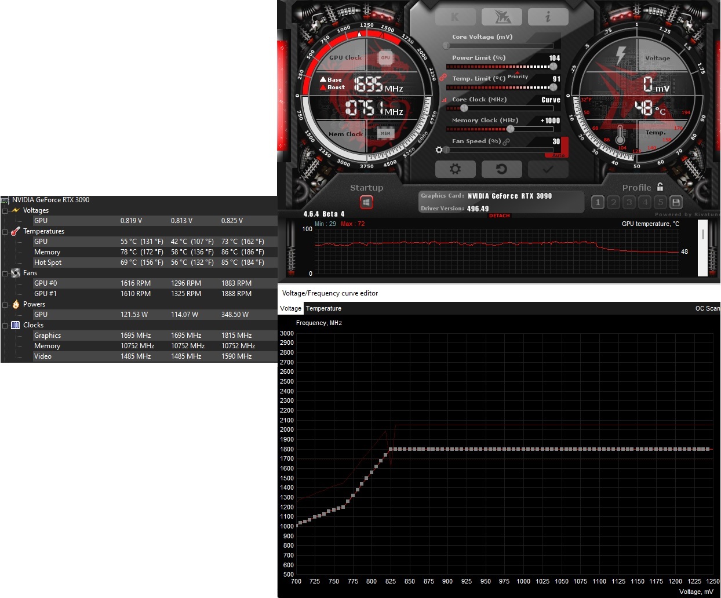This screenshot has width=721, height=598.
Task: Click the thermometer icon next to Temperatures
Action: point(16,231)
